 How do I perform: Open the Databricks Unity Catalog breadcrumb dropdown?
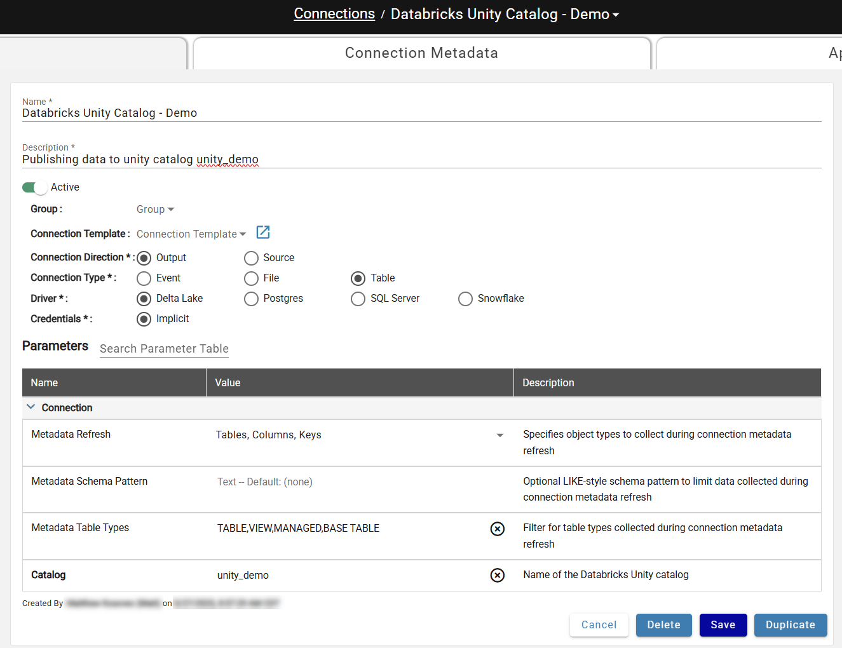(615, 13)
